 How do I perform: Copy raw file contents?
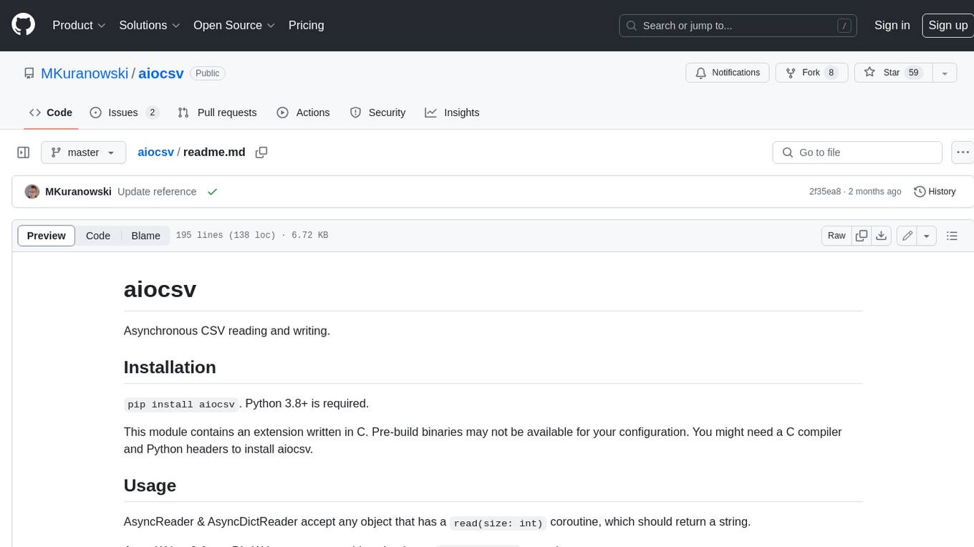862,236
